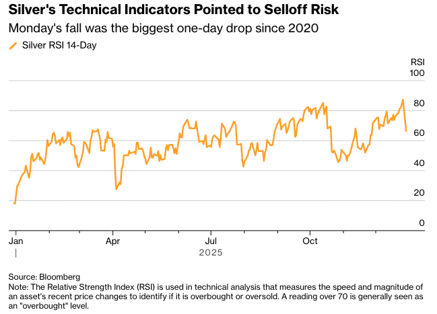This screenshot has height=314, width=437.
Task: Click the 2025 year label below the axis
Action: point(211,253)
